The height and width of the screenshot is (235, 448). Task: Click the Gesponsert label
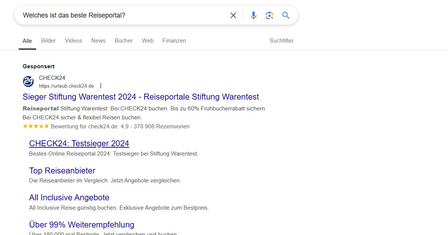(x=38, y=66)
